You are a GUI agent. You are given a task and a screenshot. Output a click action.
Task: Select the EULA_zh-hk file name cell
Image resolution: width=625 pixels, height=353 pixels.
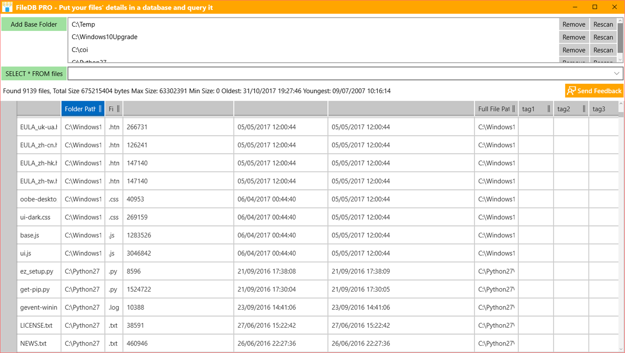click(39, 163)
